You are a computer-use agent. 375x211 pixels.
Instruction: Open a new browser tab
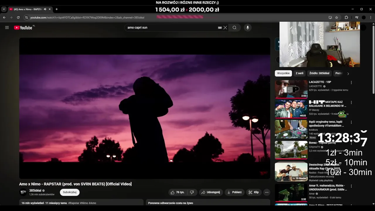coord(57,9)
